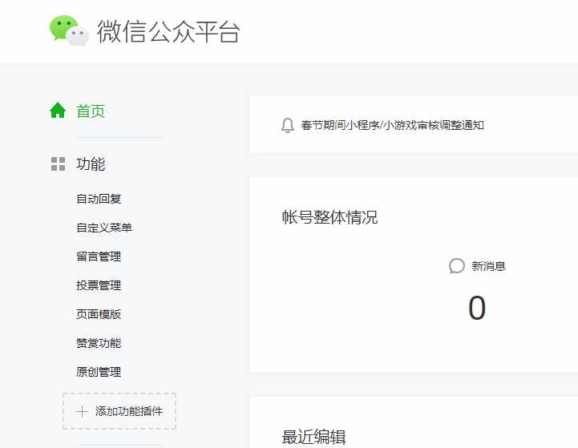This screenshot has width=578, height=448.
Task: Click the 添加功能插件 button
Action: (119, 411)
